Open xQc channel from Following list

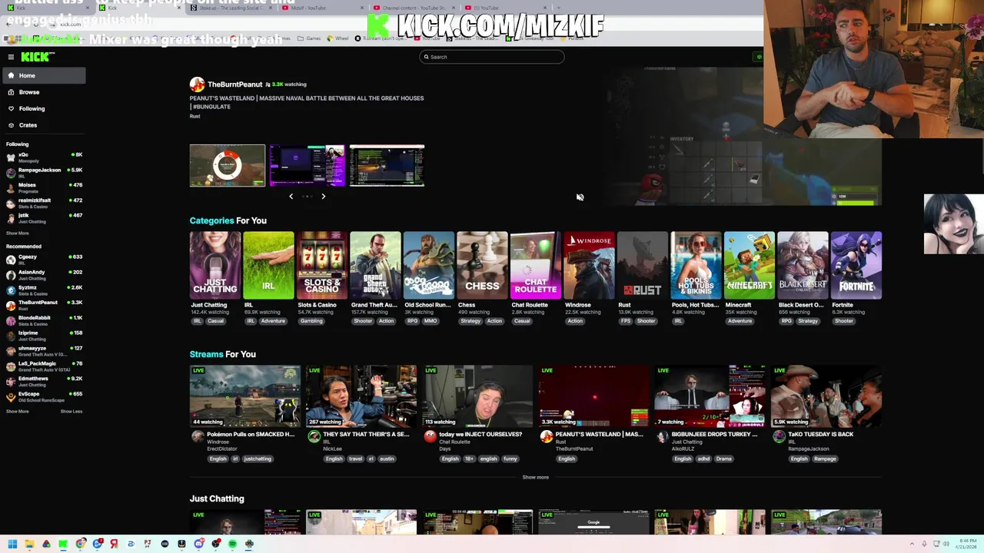coord(43,157)
